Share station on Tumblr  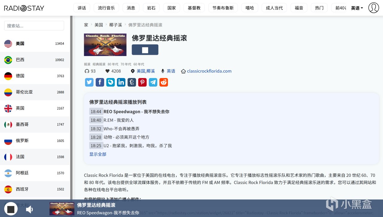coord(132,82)
